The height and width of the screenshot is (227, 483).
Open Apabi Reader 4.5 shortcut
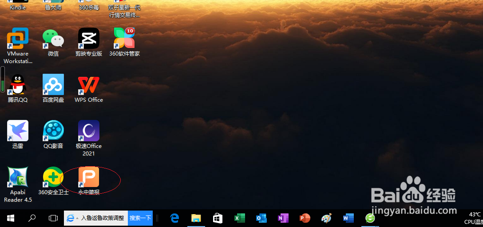(x=18, y=184)
